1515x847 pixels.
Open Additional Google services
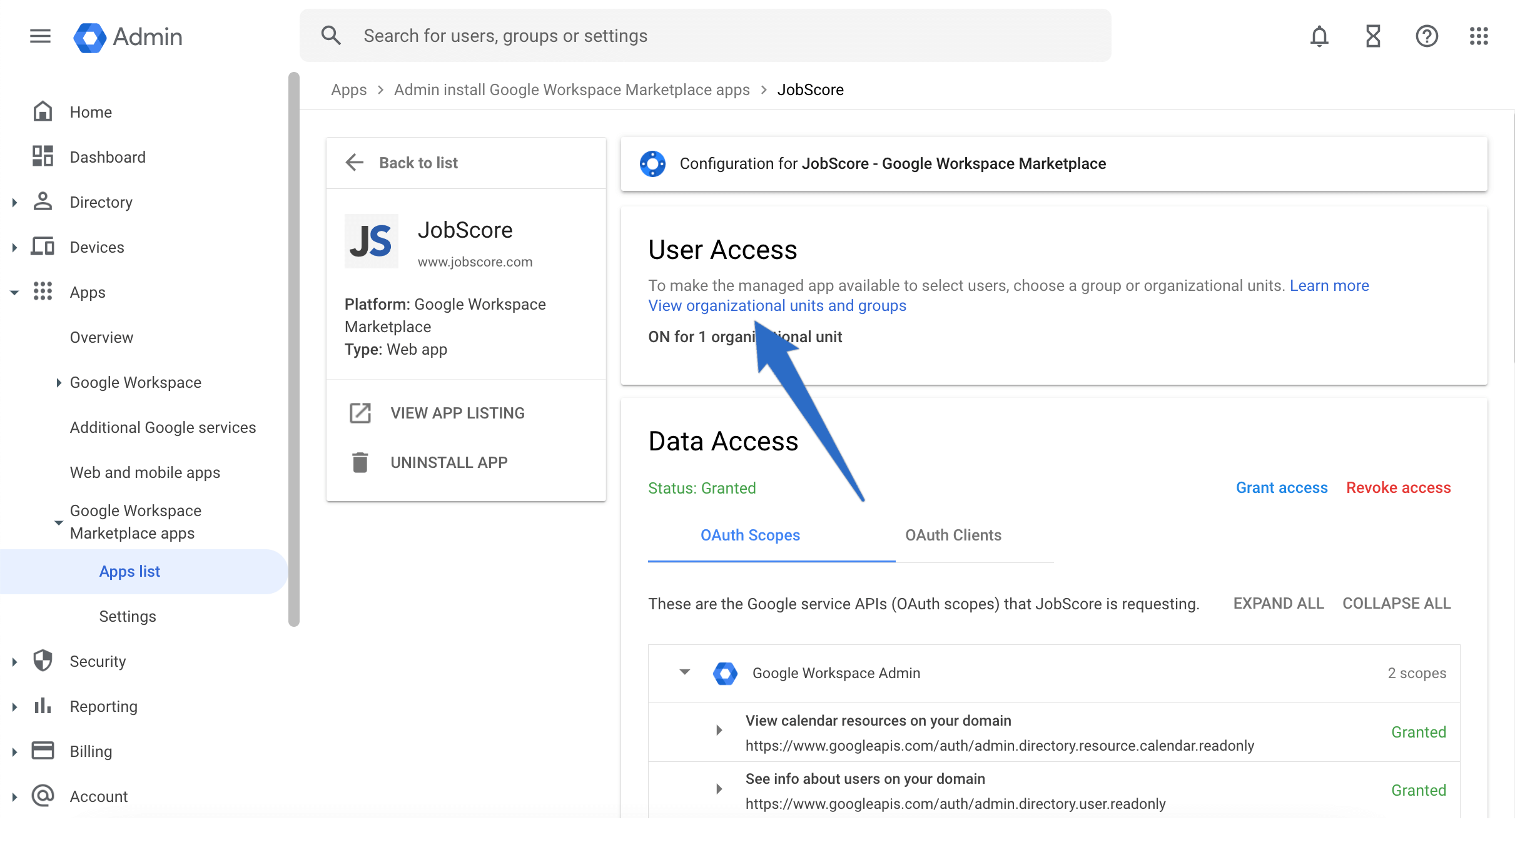[x=163, y=427]
